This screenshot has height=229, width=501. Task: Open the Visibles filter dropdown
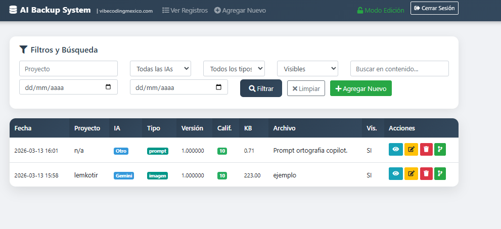coord(307,69)
